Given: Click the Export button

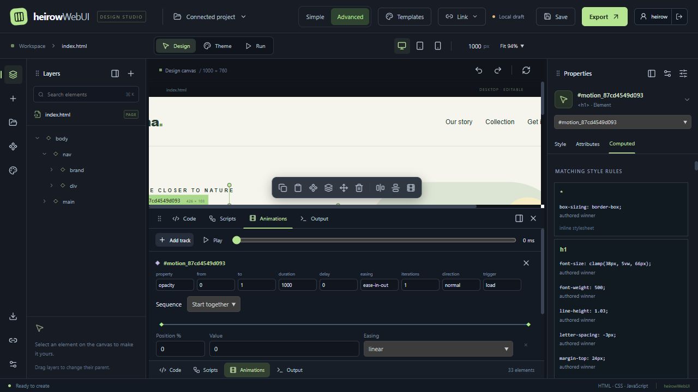Looking at the screenshot, I should pyautogui.click(x=604, y=17).
